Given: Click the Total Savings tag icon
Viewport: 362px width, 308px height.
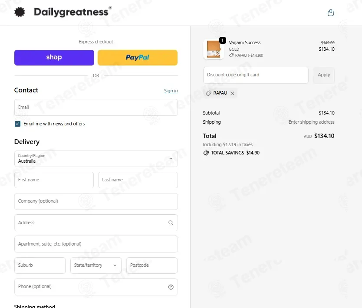Looking at the screenshot, I should pyautogui.click(x=206, y=153).
